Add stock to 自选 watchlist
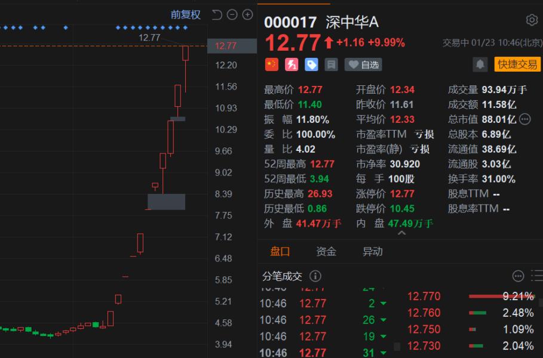Viewport: 543px width, 358px height. (363, 64)
